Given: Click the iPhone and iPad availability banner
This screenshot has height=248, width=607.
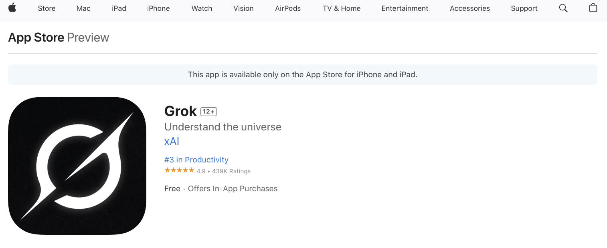Looking at the screenshot, I should click(x=303, y=74).
